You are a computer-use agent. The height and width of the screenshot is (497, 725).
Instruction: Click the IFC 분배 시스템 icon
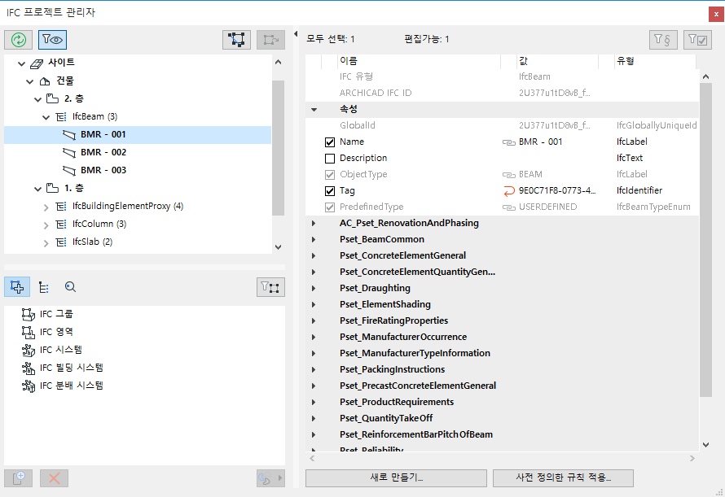(29, 386)
